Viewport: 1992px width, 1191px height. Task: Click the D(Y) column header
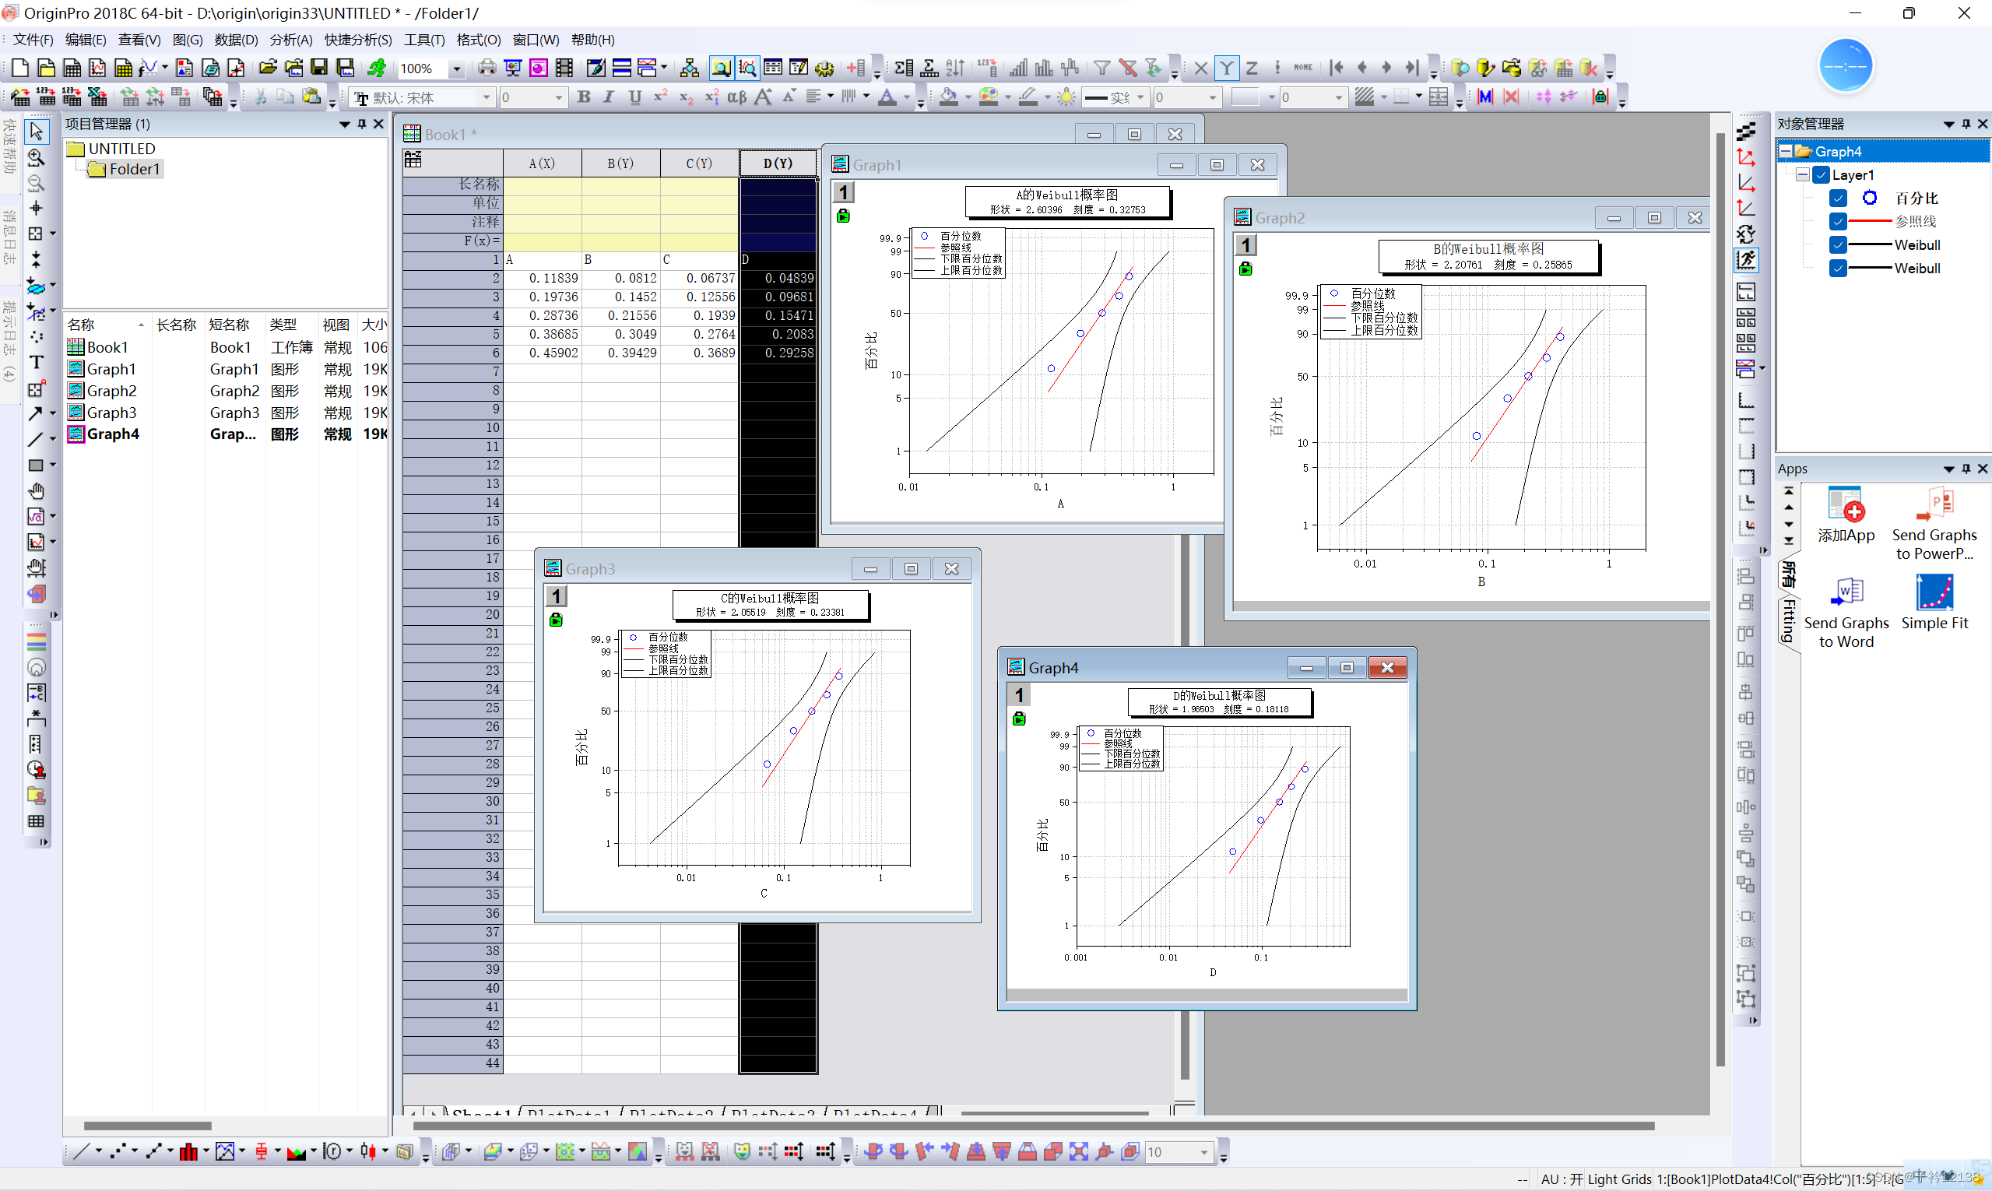(x=777, y=163)
